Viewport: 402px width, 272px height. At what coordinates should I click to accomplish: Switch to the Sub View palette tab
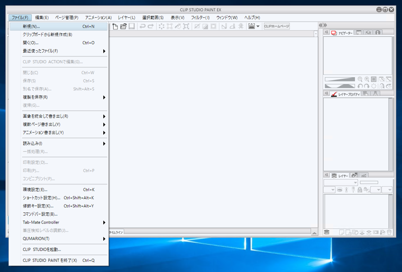coord(359,33)
